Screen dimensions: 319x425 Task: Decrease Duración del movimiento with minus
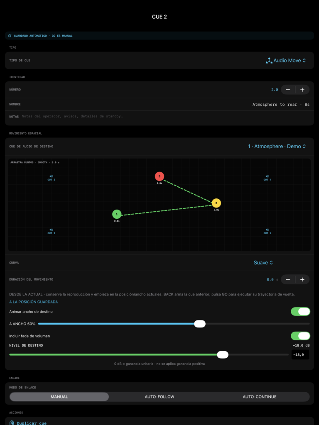click(x=288, y=279)
